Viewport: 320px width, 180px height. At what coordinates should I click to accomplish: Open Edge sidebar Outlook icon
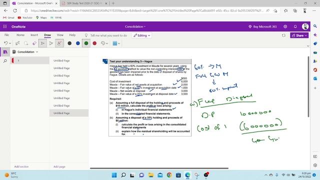click(315, 78)
